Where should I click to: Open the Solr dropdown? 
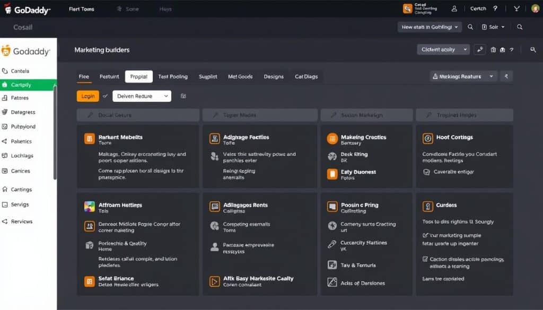pos(493,27)
